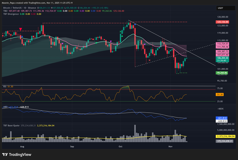Image resolution: width=238 pixels, height=160 pixels.
Task: Click the green 99,260.86 price label
Action: tap(222, 73)
